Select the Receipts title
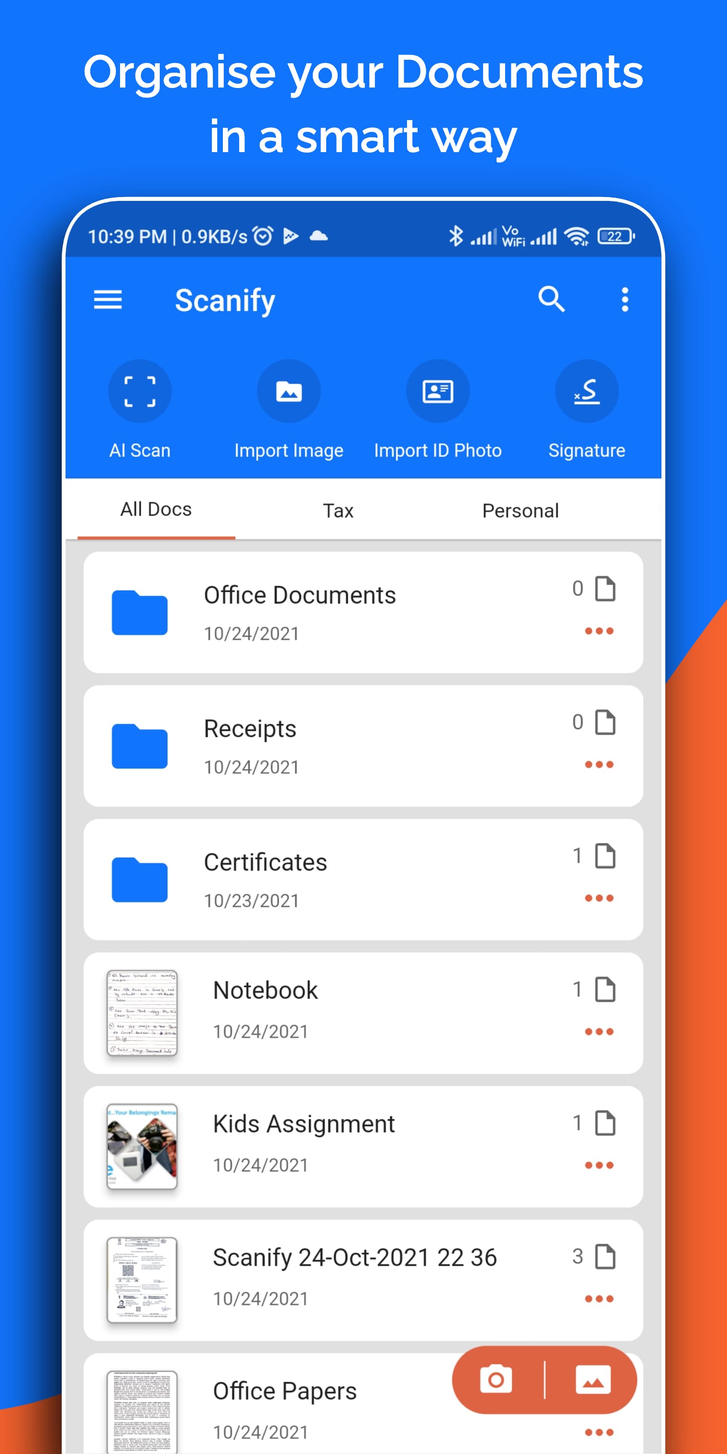 250,729
